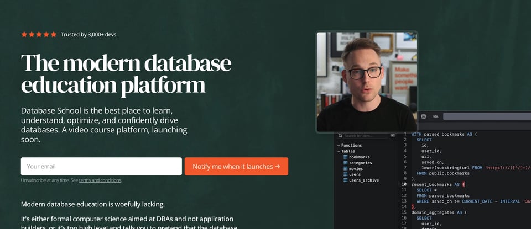Select the Functions tree node
Viewport: 531px width, 229px height.
(352, 146)
